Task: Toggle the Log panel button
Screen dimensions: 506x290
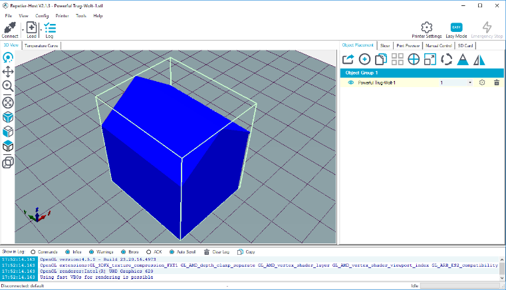Action: [50, 30]
